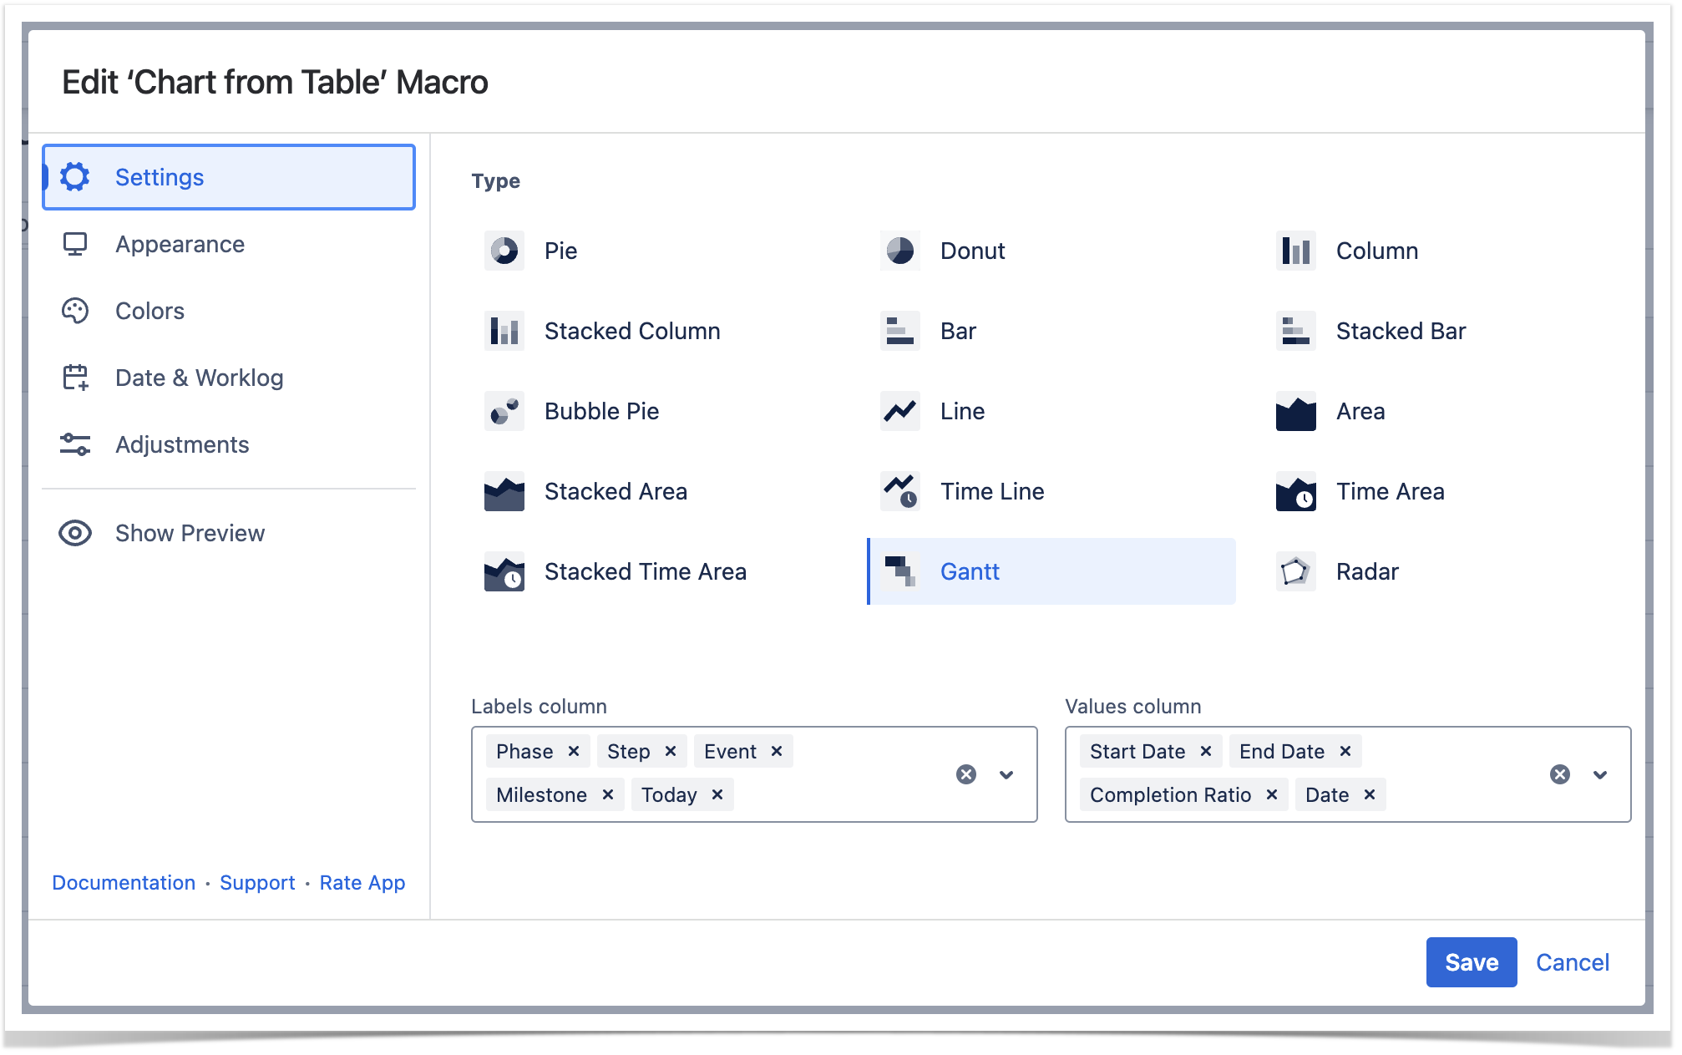Select the Pie chart type icon
This screenshot has width=1682, height=1055.
click(x=504, y=251)
